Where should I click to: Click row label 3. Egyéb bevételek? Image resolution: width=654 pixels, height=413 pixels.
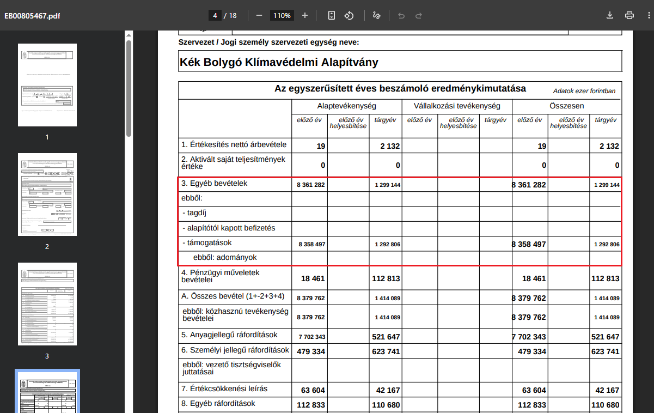tap(215, 184)
